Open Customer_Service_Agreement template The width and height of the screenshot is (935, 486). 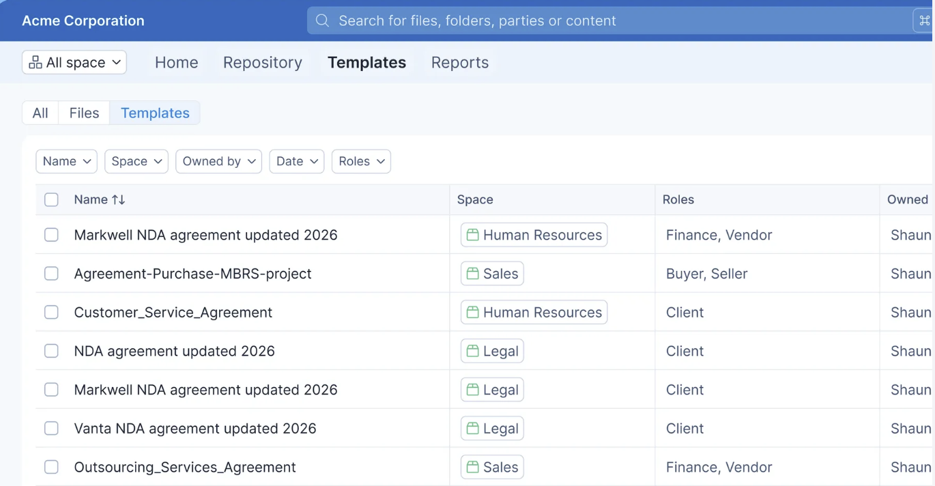pos(173,313)
